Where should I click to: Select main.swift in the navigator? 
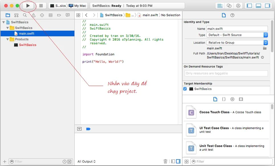pyautogui.click(x=38, y=33)
